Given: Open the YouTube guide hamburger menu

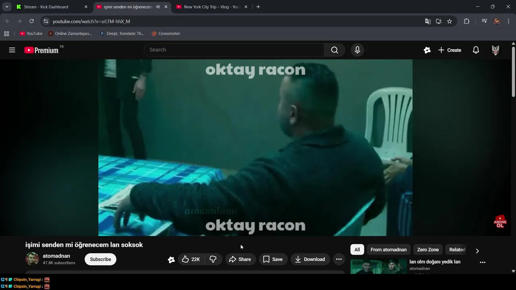Looking at the screenshot, I should click(12, 50).
